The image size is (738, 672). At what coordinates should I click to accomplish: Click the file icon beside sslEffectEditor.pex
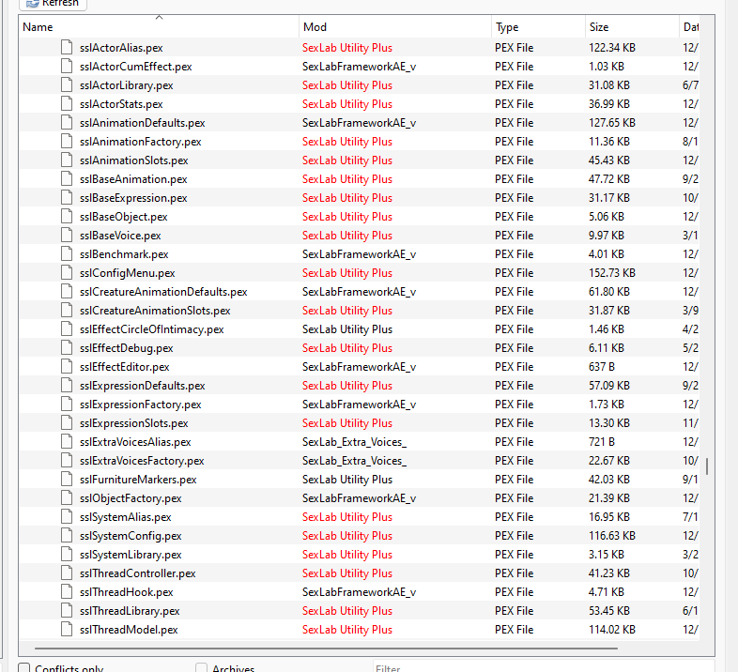point(67,367)
